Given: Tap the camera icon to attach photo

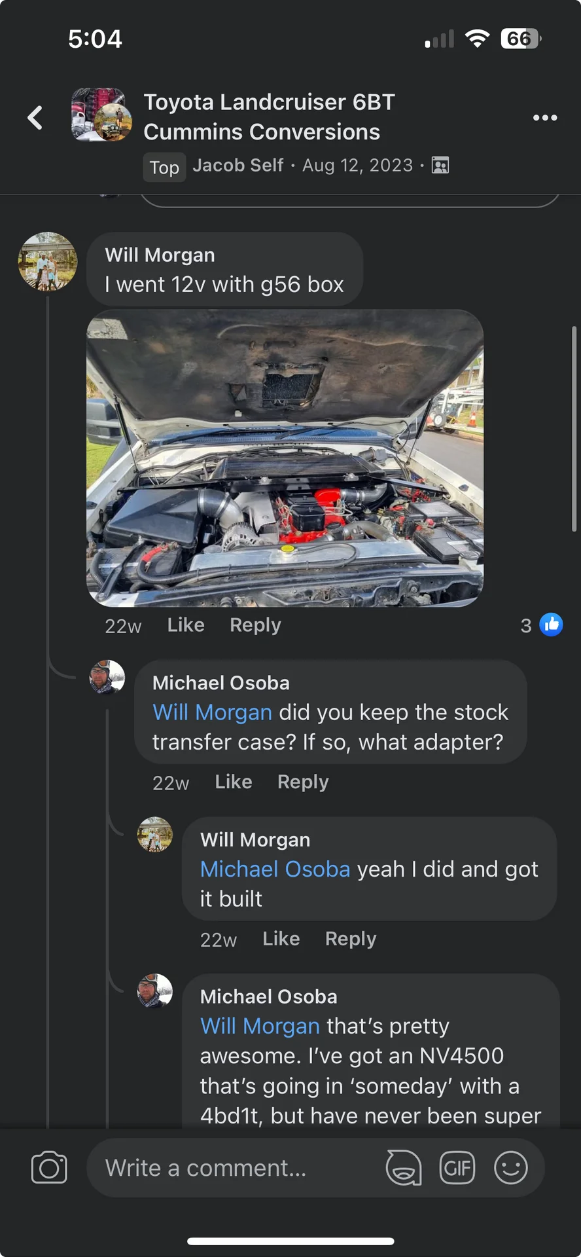Looking at the screenshot, I should [49, 1168].
